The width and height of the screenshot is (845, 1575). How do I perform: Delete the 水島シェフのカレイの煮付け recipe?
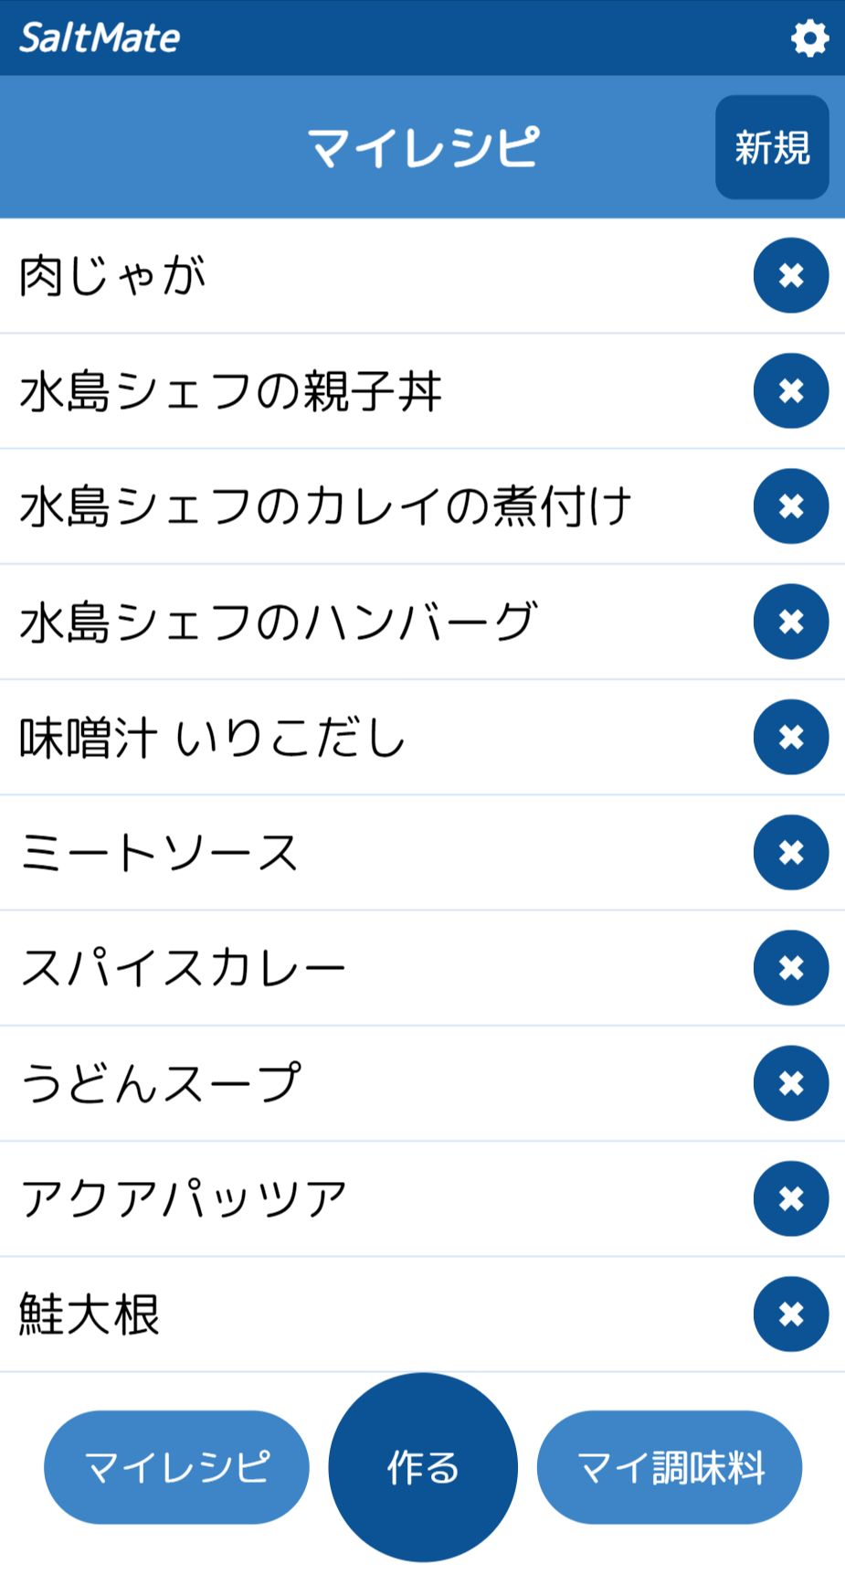[x=791, y=506]
